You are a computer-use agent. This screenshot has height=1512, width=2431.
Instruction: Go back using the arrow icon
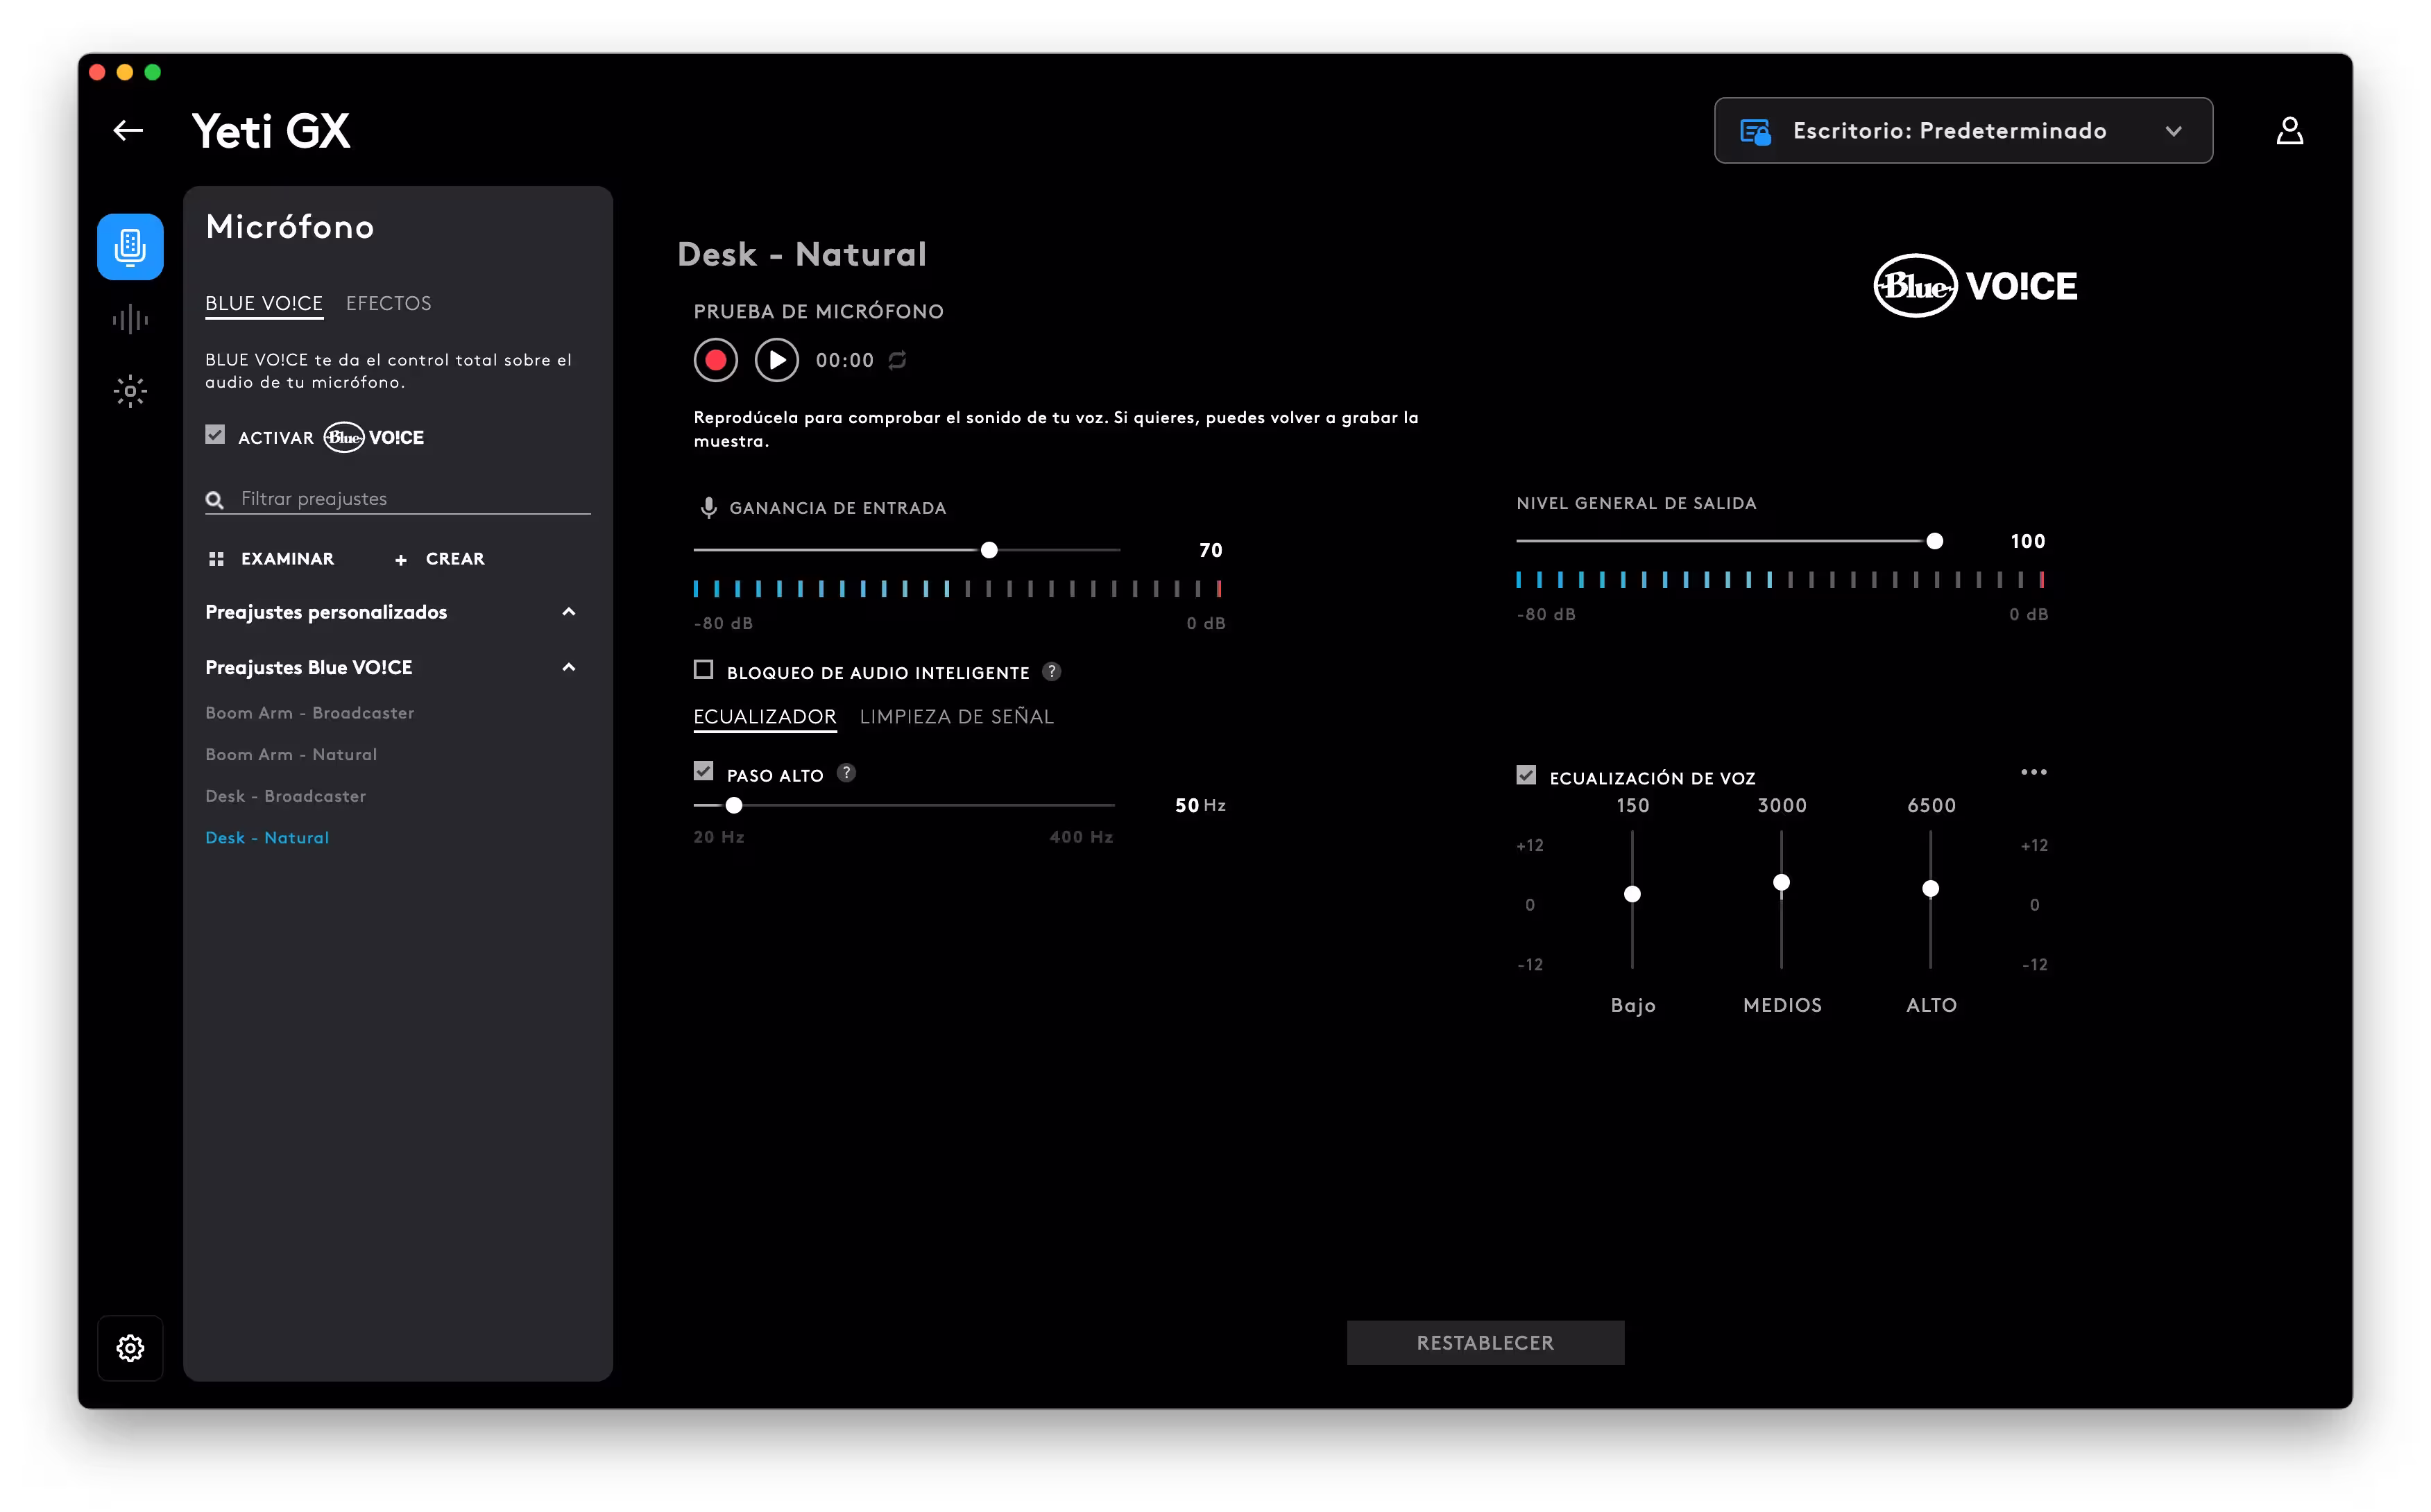click(128, 131)
